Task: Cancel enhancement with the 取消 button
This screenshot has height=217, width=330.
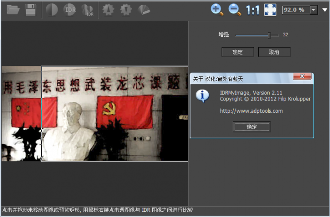Action: click(274, 52)
